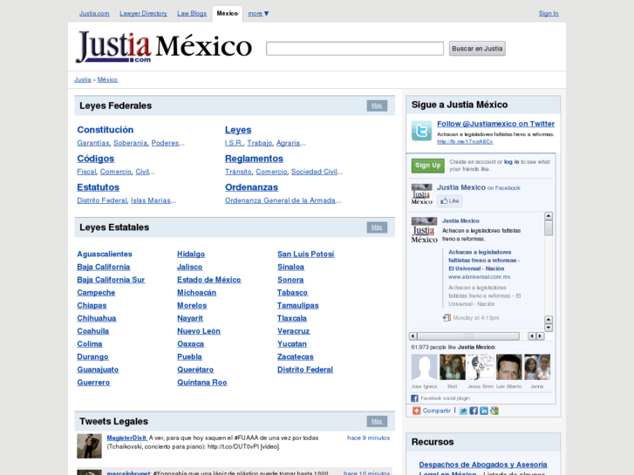Open the Constitución link
This screenshot has width=634, height=475.
[106, 130]
